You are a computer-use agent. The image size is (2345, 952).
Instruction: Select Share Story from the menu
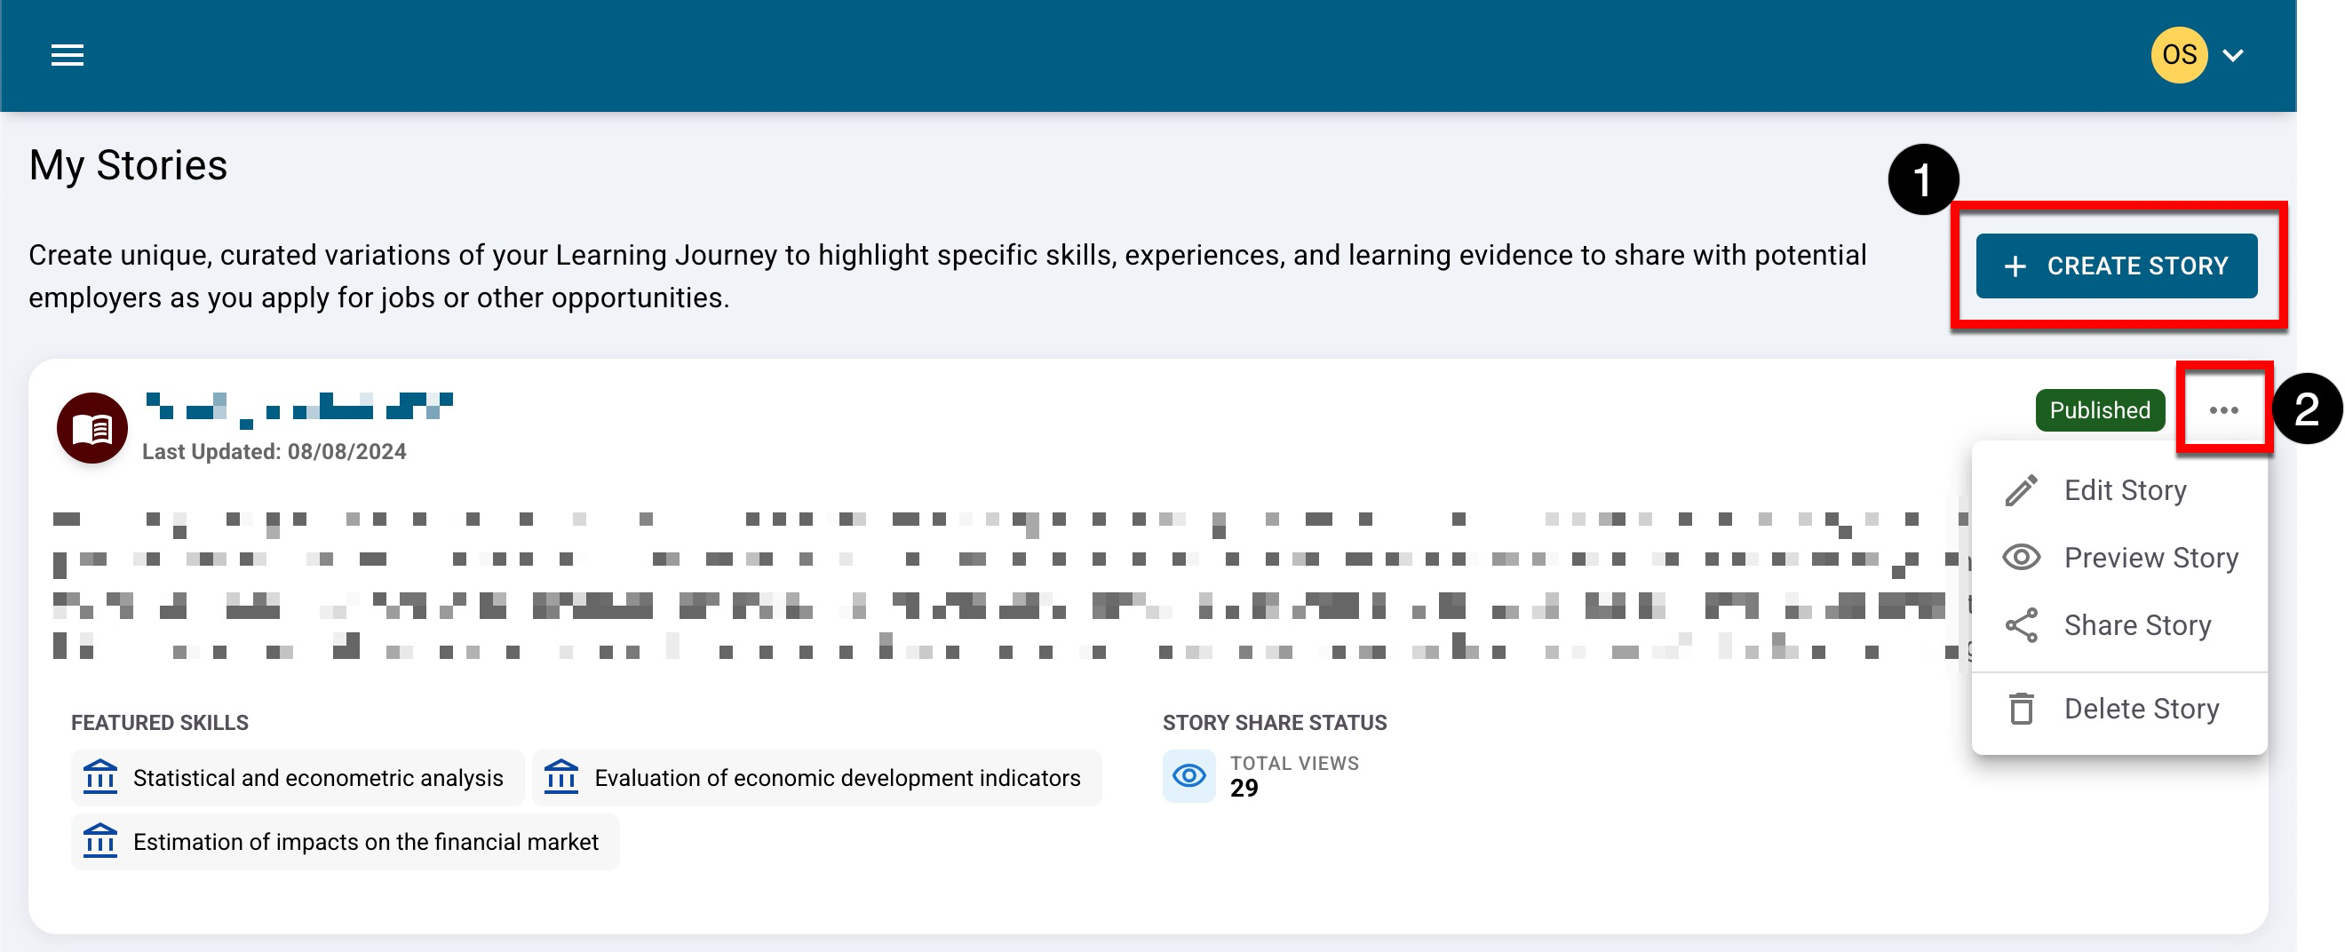tap(2136, 625)
